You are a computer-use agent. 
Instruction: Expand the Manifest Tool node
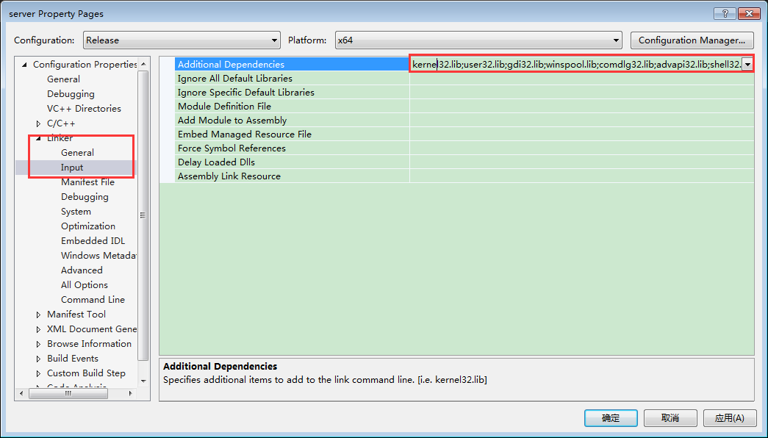(38, 314)
